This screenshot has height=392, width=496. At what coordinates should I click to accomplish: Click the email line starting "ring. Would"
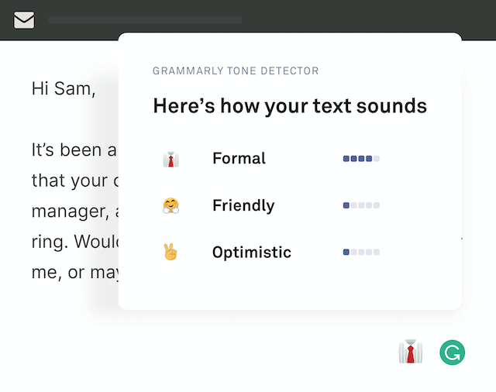[74, 242]
